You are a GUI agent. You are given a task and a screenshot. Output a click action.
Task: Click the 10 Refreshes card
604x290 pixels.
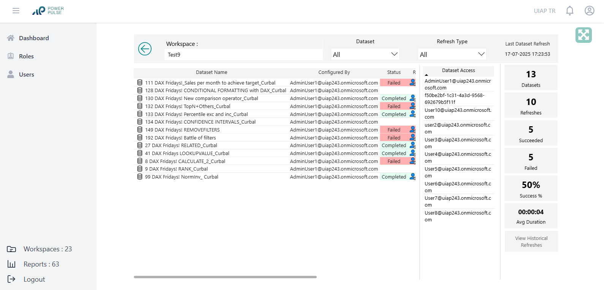(x=531, y=105)
